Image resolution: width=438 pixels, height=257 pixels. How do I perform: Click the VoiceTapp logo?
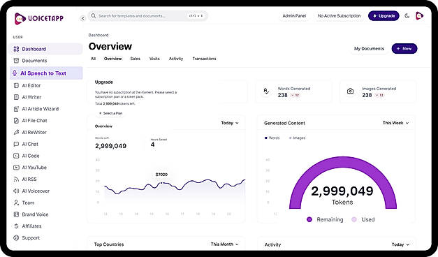pos(39,18)
